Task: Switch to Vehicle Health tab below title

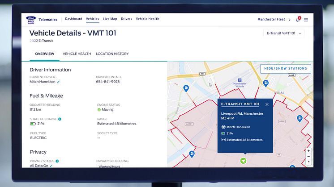Action: click(x=77, y=54)
